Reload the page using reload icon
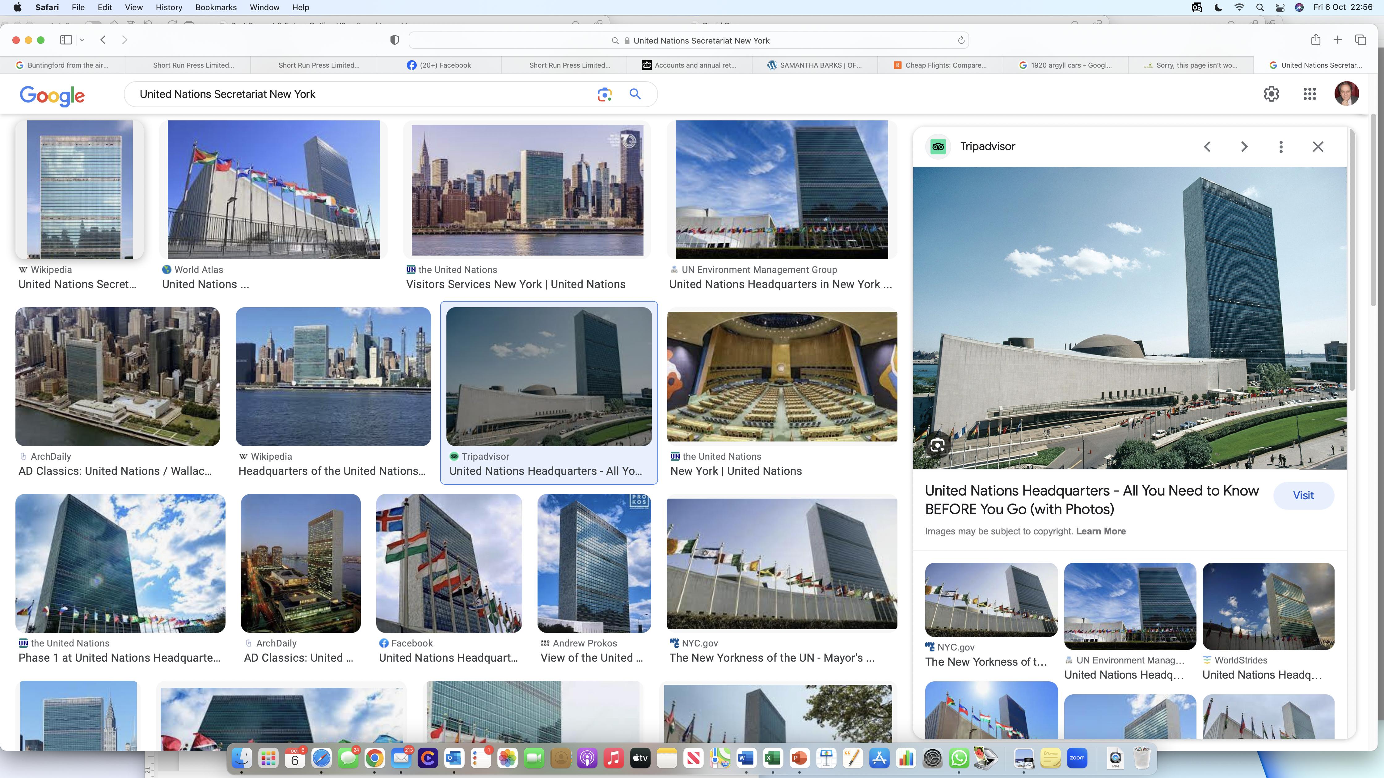1384x778 pixels. coord(961,41)
